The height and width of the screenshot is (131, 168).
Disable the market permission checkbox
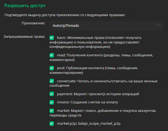[x=52, y=111]
